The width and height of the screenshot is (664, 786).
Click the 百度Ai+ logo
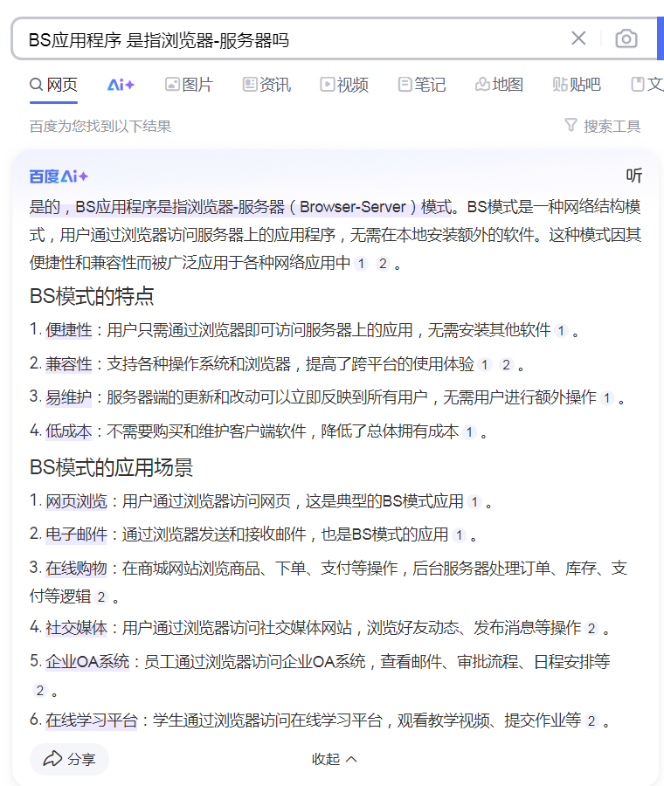click(59, 176)
